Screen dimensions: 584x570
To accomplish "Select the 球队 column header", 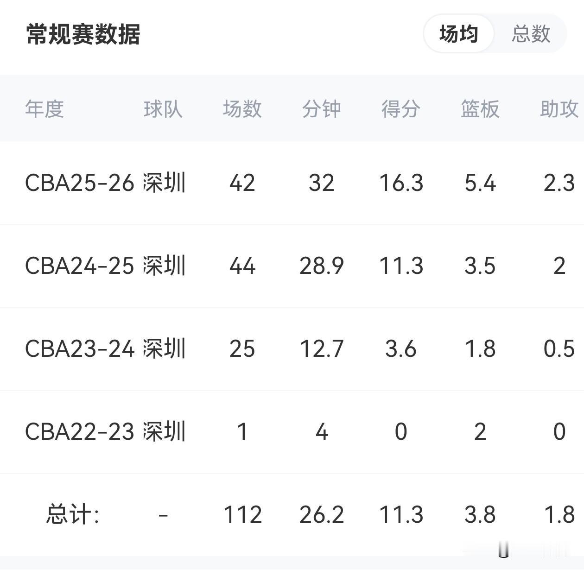I will click(163, 109).
